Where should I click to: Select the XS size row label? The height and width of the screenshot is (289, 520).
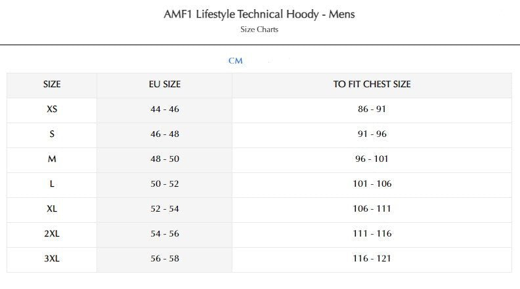(x=52, y=109)
